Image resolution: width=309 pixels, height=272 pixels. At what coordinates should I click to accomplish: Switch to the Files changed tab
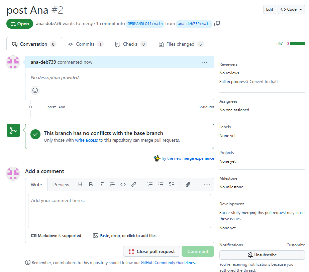point(181,44)
